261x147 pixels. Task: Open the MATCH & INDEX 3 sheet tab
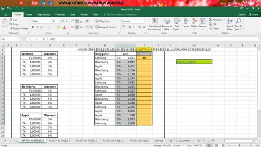pyautogui.click(x=60, y=140)
